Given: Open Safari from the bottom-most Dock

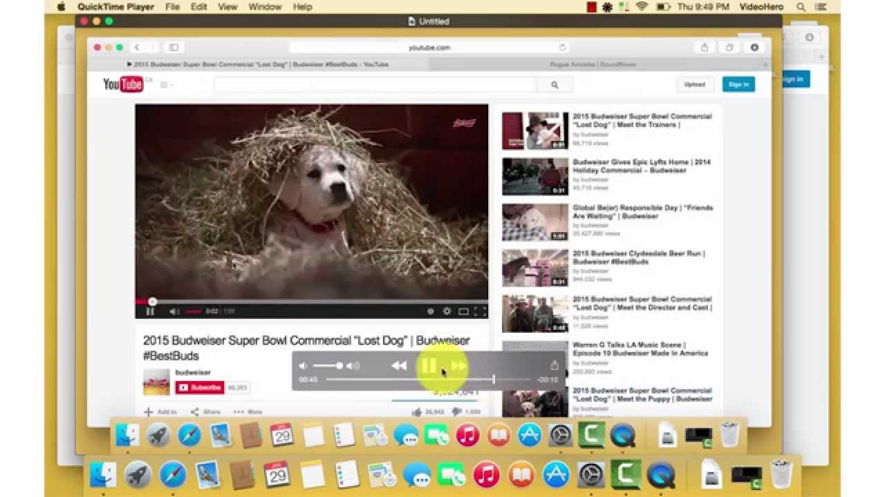Looking at the screenshot, I should click(173, 475).
